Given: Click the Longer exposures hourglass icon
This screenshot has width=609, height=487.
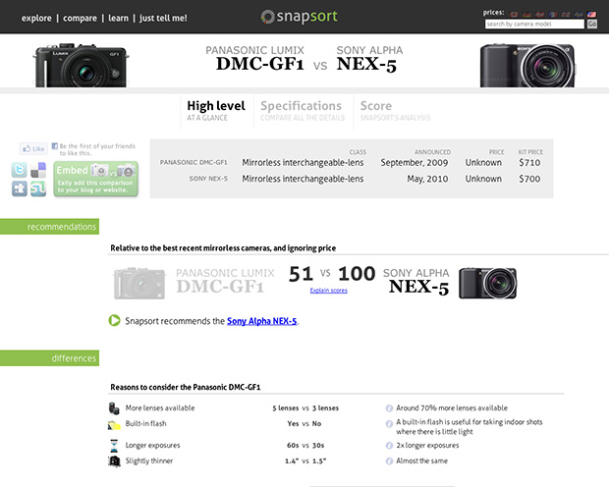Looking at the screenshot, I should pyautogui.click(x=114, y=446).
